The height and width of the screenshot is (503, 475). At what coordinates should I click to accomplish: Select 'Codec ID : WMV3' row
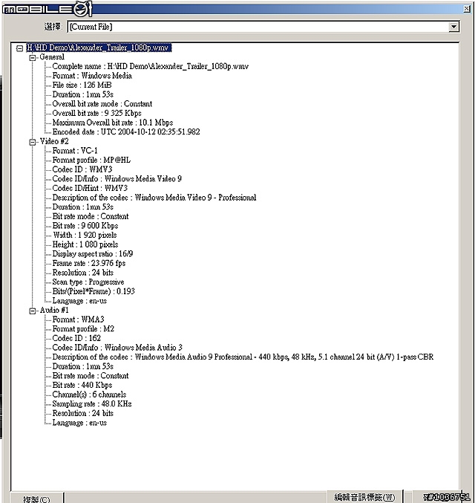(82, 169)
